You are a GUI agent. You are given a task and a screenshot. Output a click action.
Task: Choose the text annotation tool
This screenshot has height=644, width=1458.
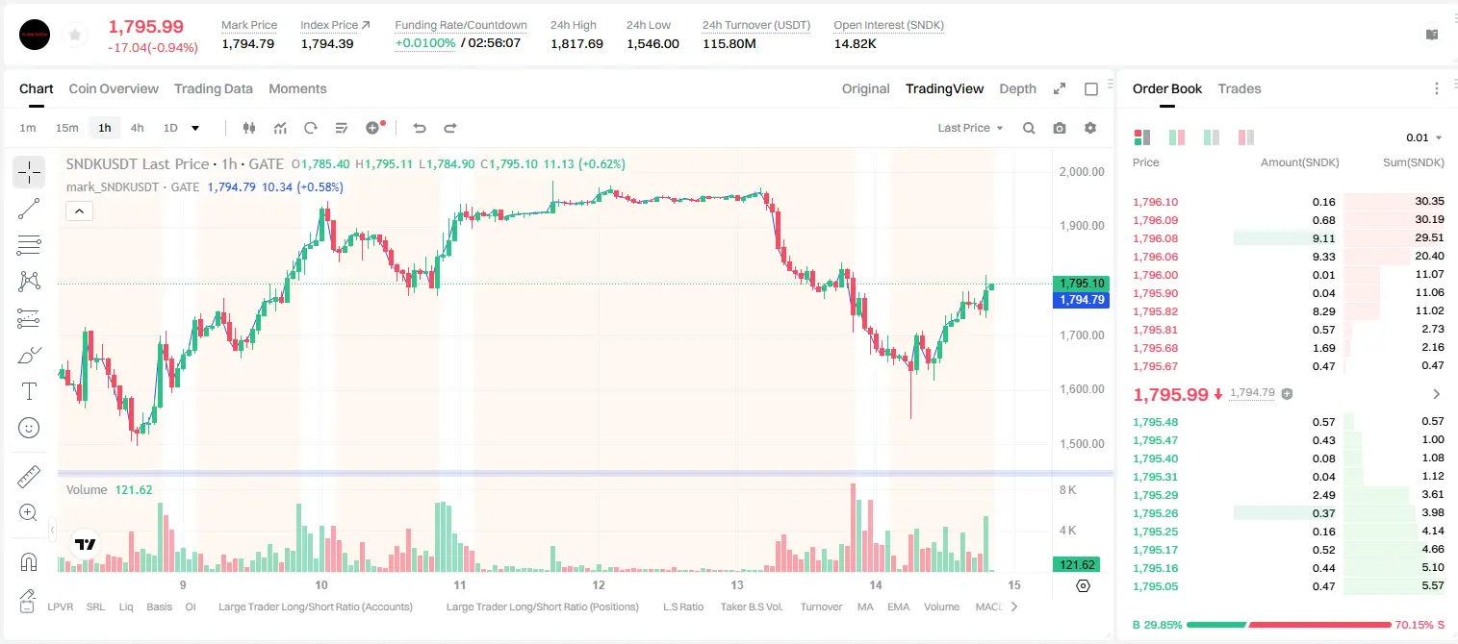coord(29,391)
